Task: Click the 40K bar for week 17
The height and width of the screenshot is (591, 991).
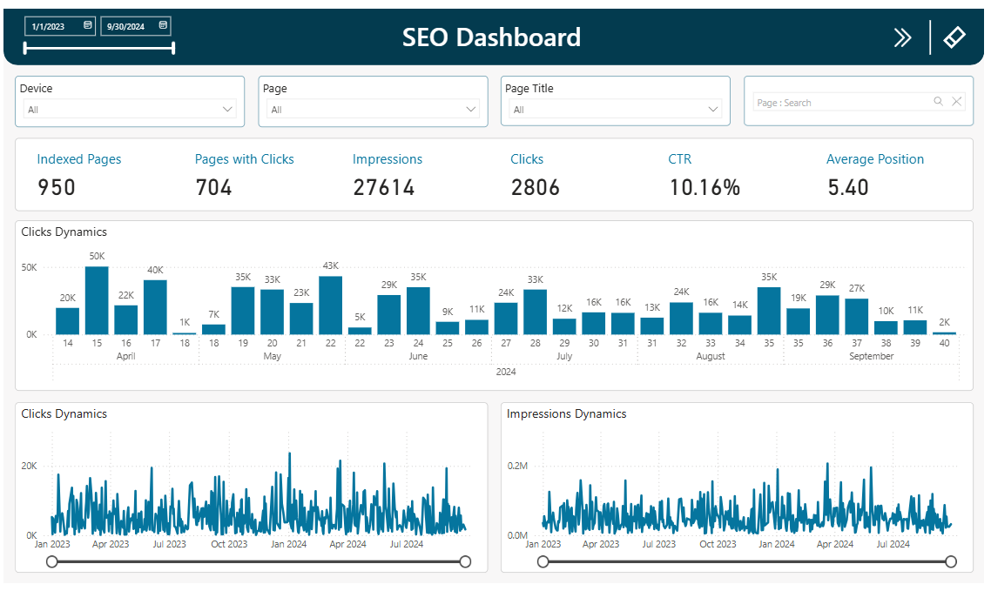Action: pos(156,307)
